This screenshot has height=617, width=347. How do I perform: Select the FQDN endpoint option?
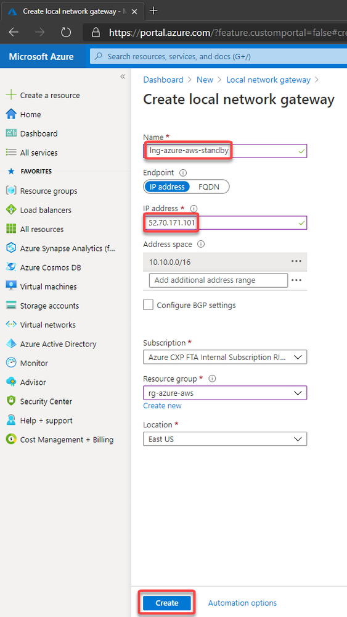point(209,187)
